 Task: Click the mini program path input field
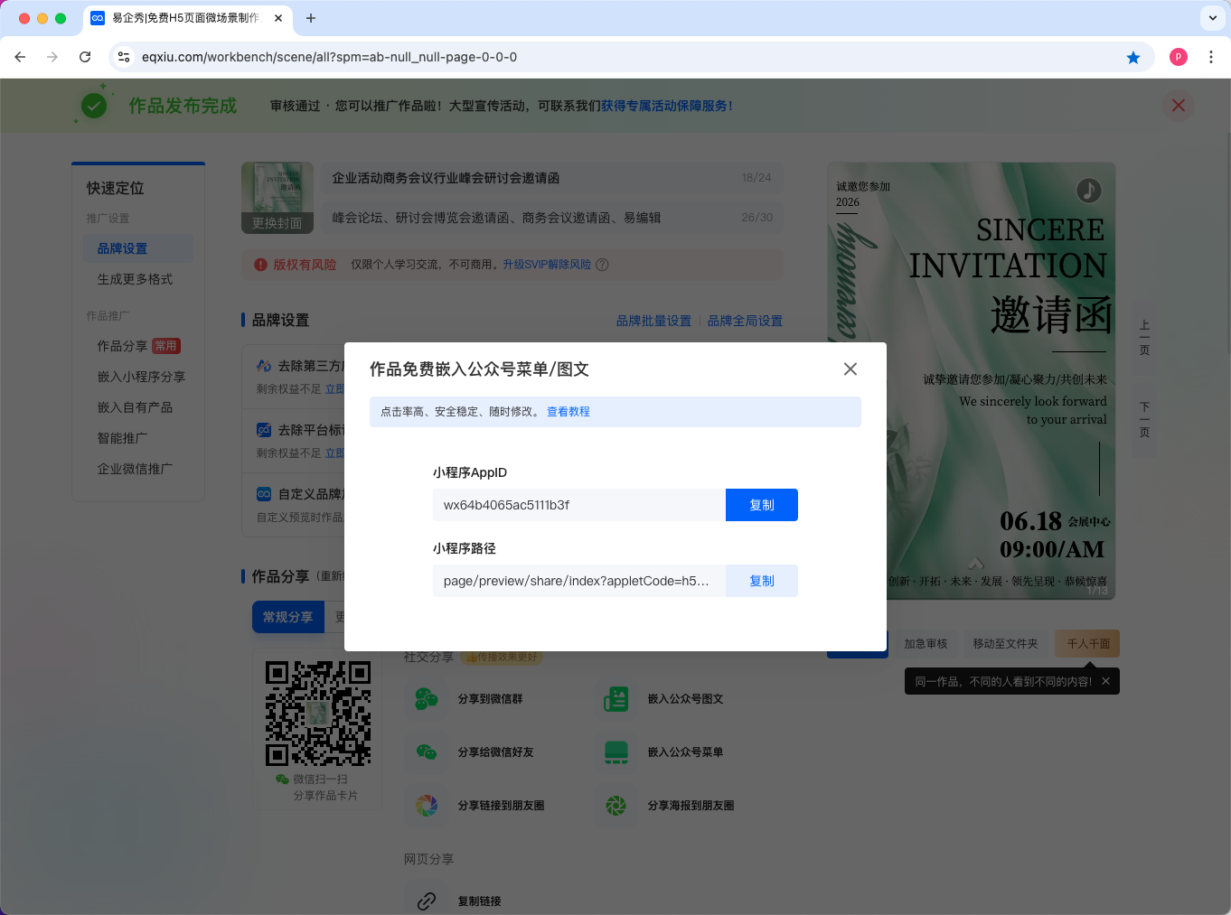(x=578, y=581)
